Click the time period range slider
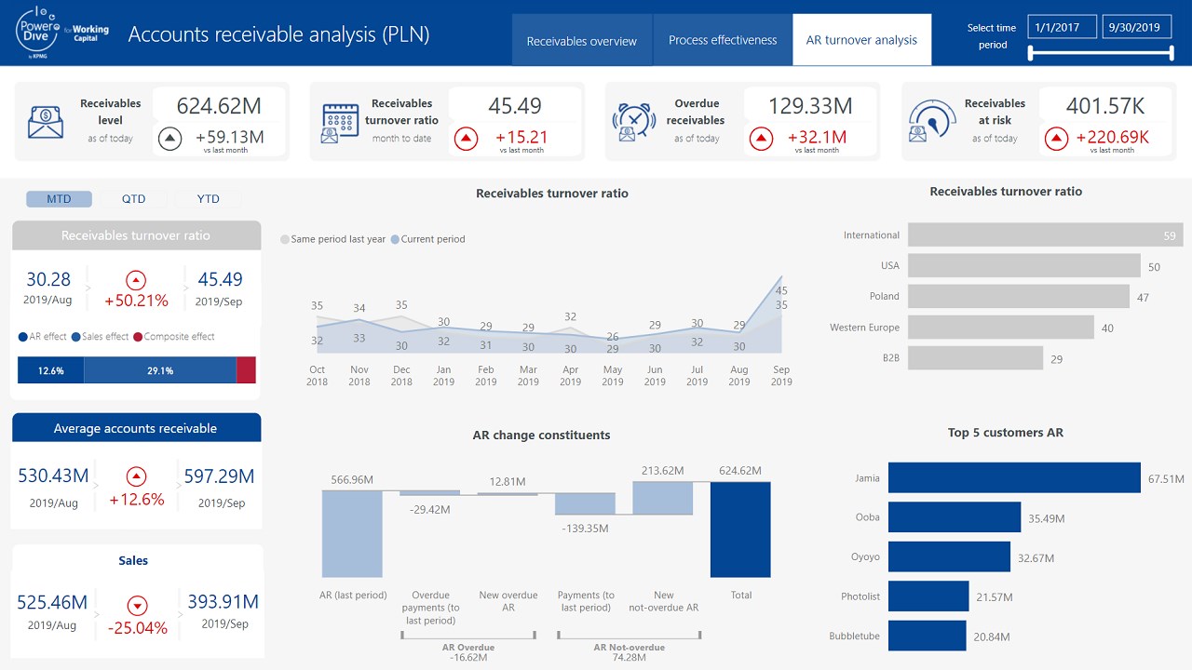 [1100, 53]
